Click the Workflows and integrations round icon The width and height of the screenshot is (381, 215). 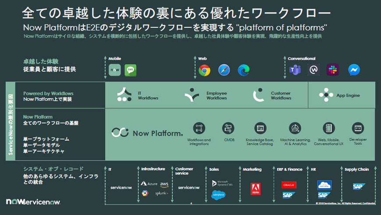[x=199, y=128]
